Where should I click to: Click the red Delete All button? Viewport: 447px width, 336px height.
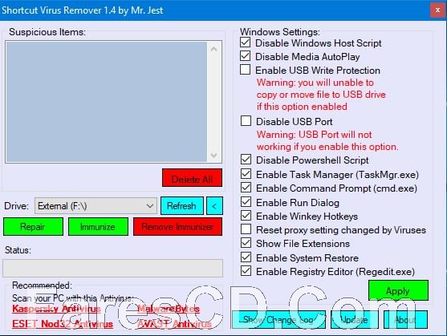192,178
